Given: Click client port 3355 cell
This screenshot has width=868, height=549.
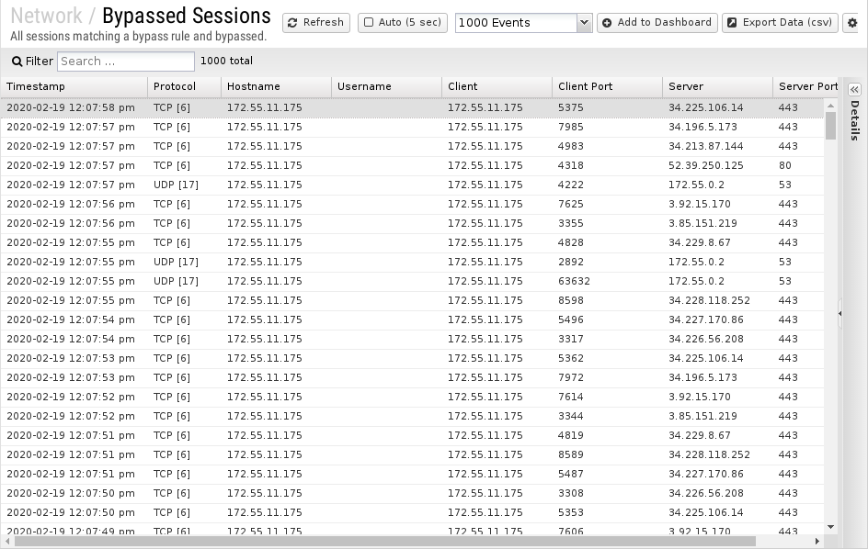Looking at the screenshot, I should click(x=607, y=224).
